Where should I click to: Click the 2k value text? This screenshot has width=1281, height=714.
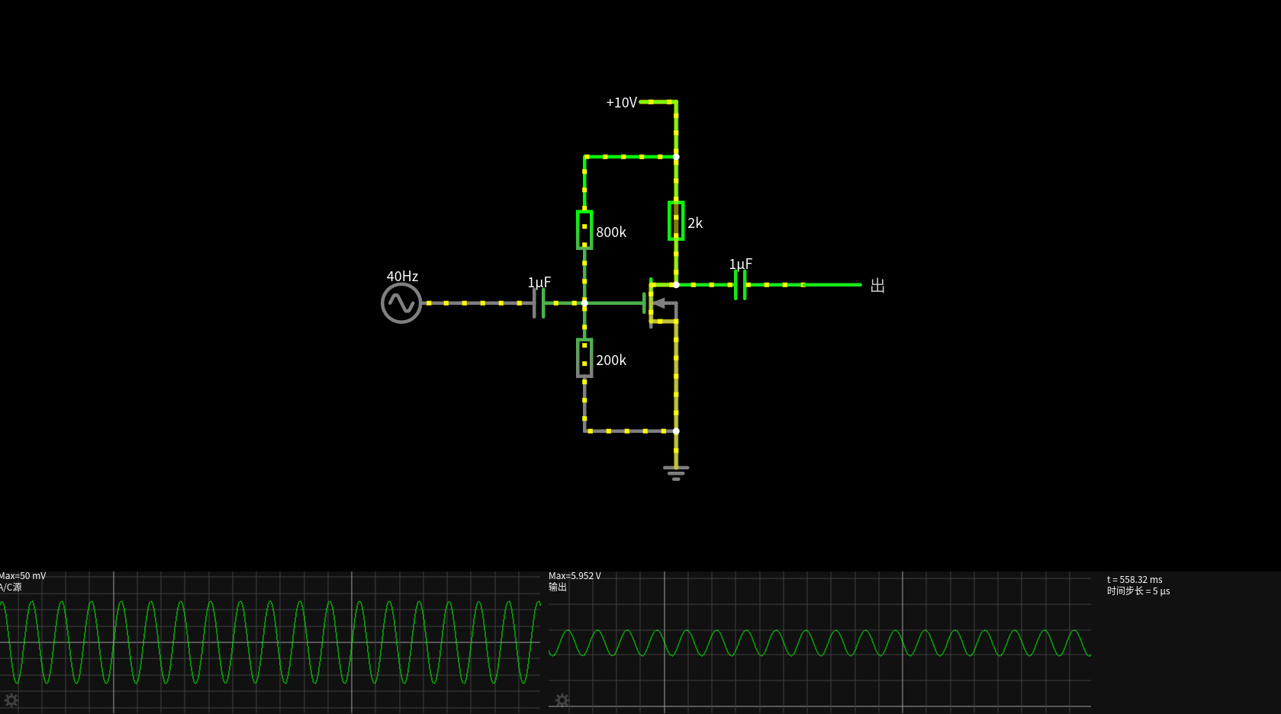pos(695,223)
